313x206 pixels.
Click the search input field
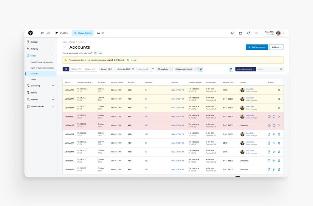[269, 69]
